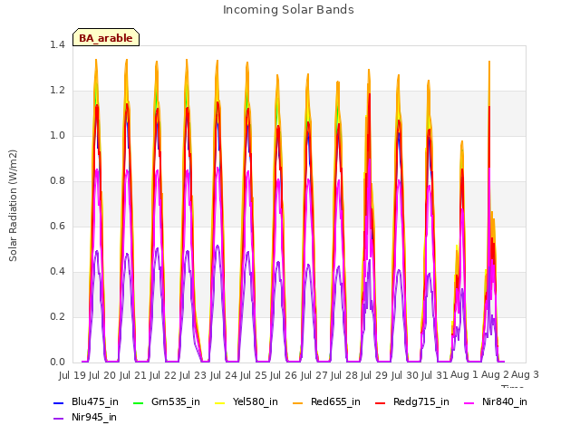Select the Red655_in legend label
Viewport: 580px width, 435px height.
[335, 402]
